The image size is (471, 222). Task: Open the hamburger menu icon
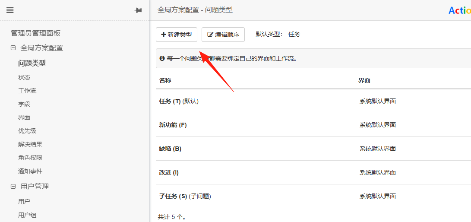coord(10,10)
